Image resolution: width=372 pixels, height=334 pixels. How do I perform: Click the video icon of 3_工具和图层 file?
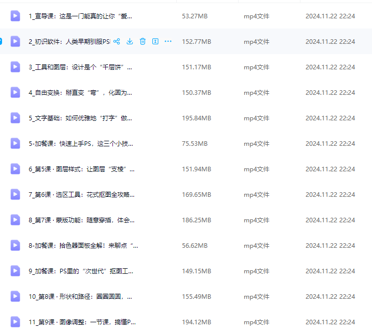coord(15,67)
